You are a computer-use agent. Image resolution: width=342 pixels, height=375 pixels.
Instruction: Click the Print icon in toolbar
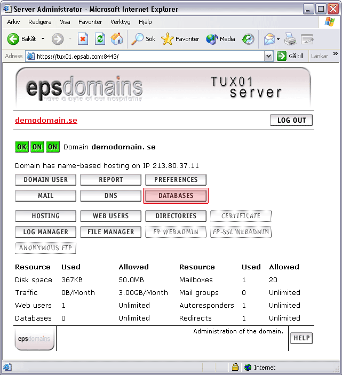pyautogui.click(x=290, y=39)
